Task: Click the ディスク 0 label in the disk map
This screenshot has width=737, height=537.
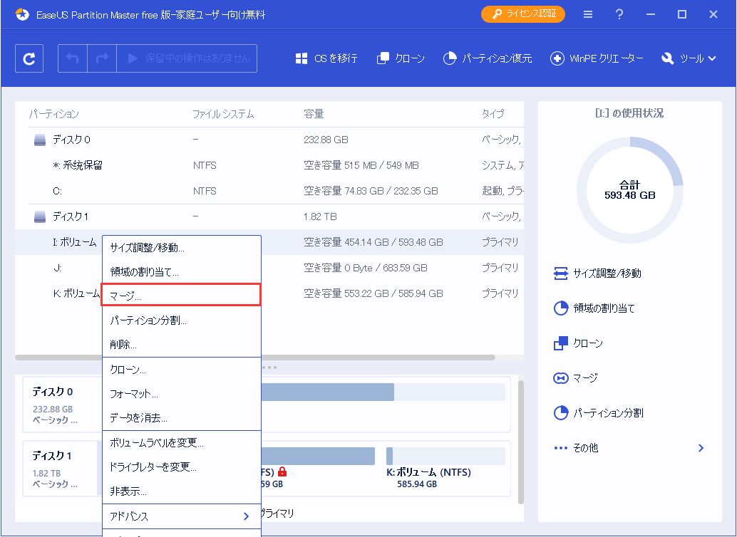Action: click(x=52, y=392)
